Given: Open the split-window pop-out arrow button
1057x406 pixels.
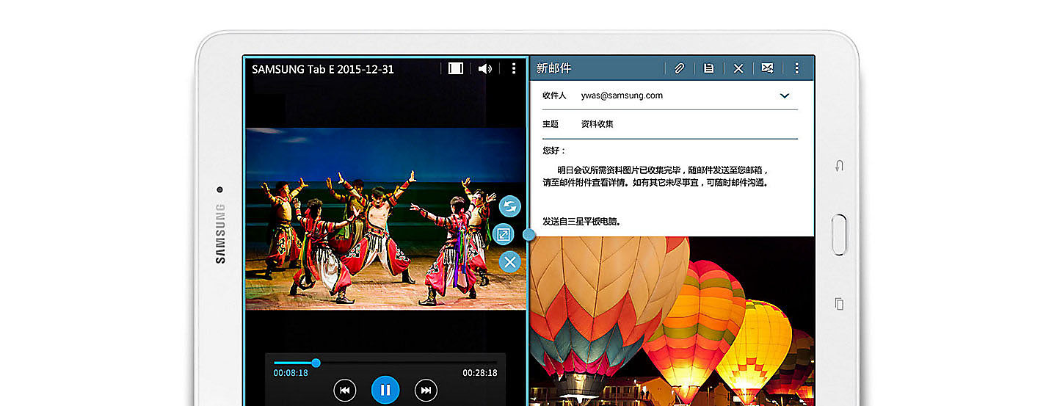Looking at the screenshot, I should click(x=504, y=235).
